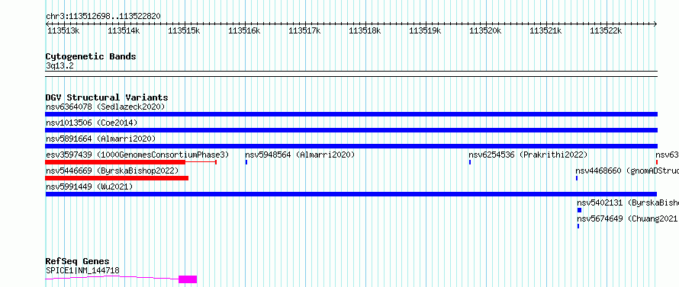The height and width of the screenshot is (287, 679).
Task: Click the 113514k ruler label
Action: (124, 30)
